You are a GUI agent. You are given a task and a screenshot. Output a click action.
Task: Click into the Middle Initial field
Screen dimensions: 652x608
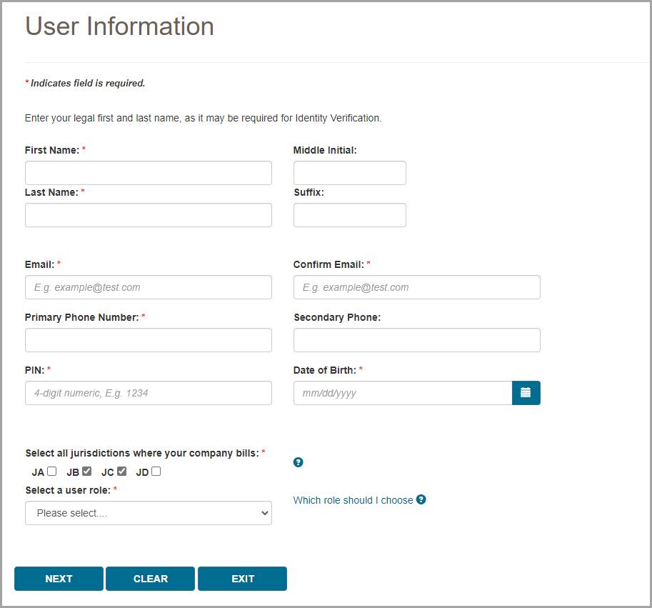(349, 173)
